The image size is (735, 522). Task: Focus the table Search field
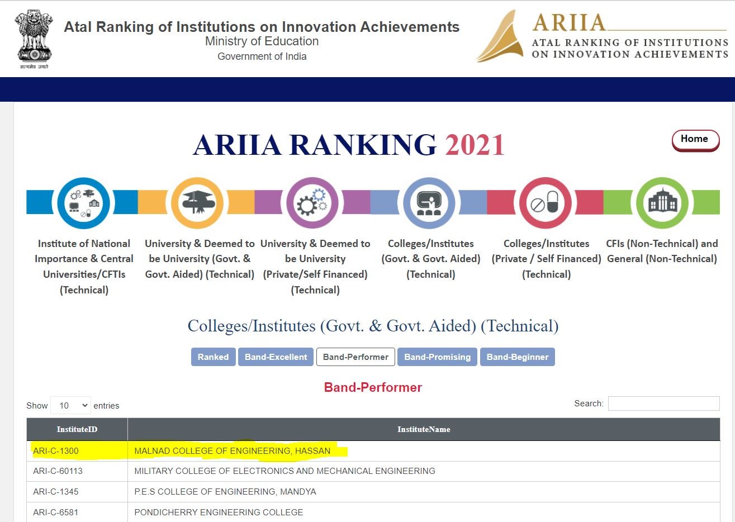(x=663, y=404)
